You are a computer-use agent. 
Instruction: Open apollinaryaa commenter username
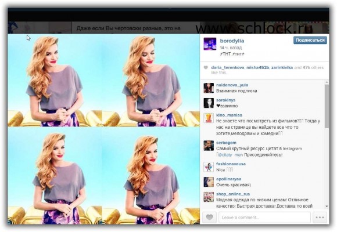pyautogui.click(x=229, y=179)
